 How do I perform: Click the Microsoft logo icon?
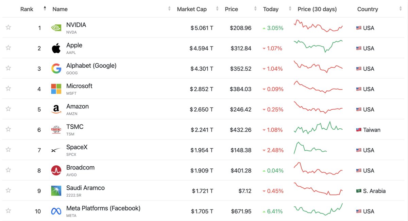click(x=56, y=89)
